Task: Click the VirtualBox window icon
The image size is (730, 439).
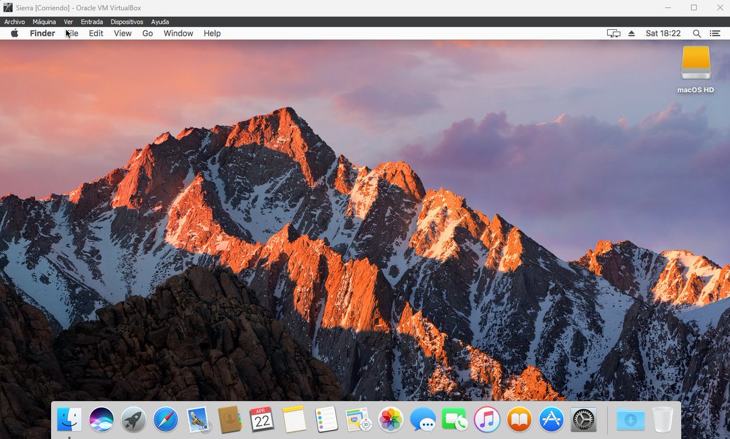Action: click(8, 8)
